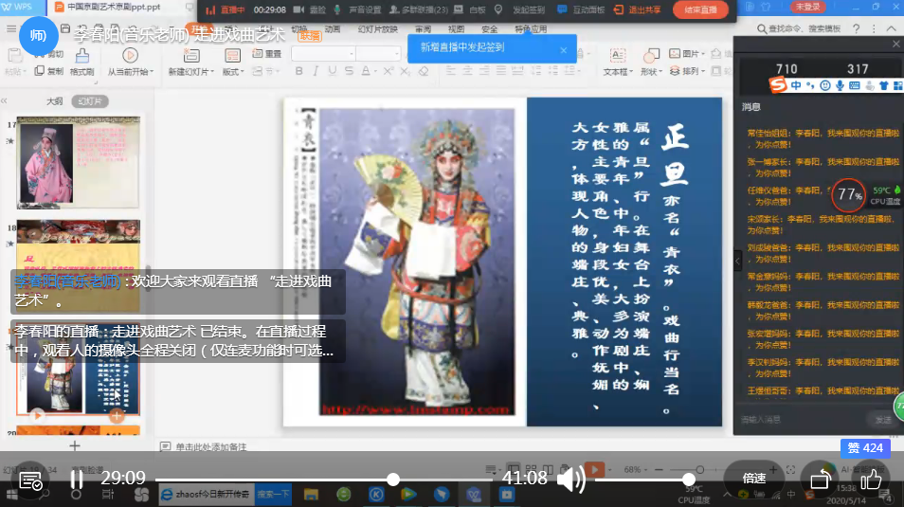The width and height of the screenshot is (904, 507).
Task: Click the 重置 reset button
Action: (267, 54)
